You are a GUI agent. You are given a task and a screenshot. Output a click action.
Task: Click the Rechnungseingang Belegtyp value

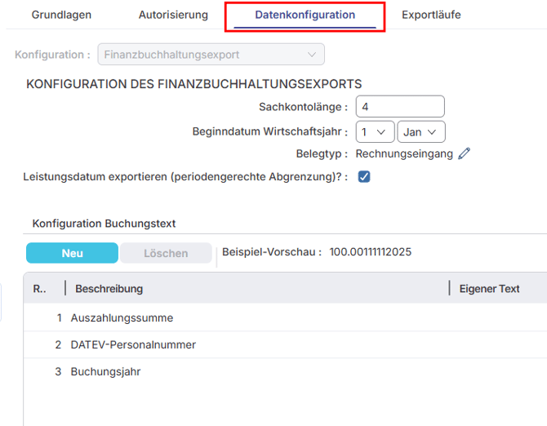coord(404,153)
